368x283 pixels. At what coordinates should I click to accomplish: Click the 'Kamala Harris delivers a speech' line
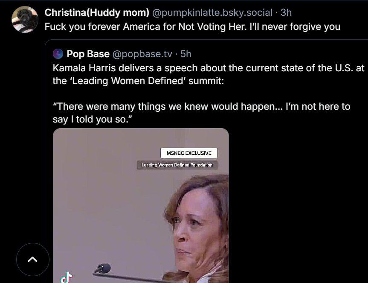(x=209, y=68)
